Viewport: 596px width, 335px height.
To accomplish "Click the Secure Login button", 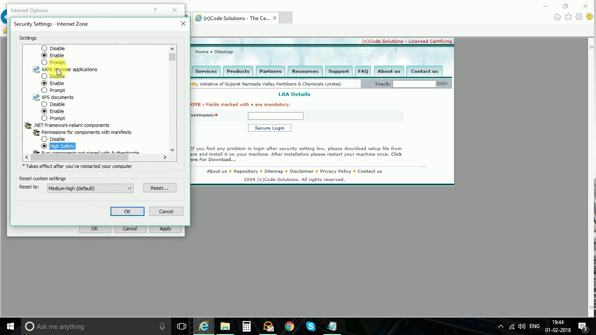I will (270, 128).
